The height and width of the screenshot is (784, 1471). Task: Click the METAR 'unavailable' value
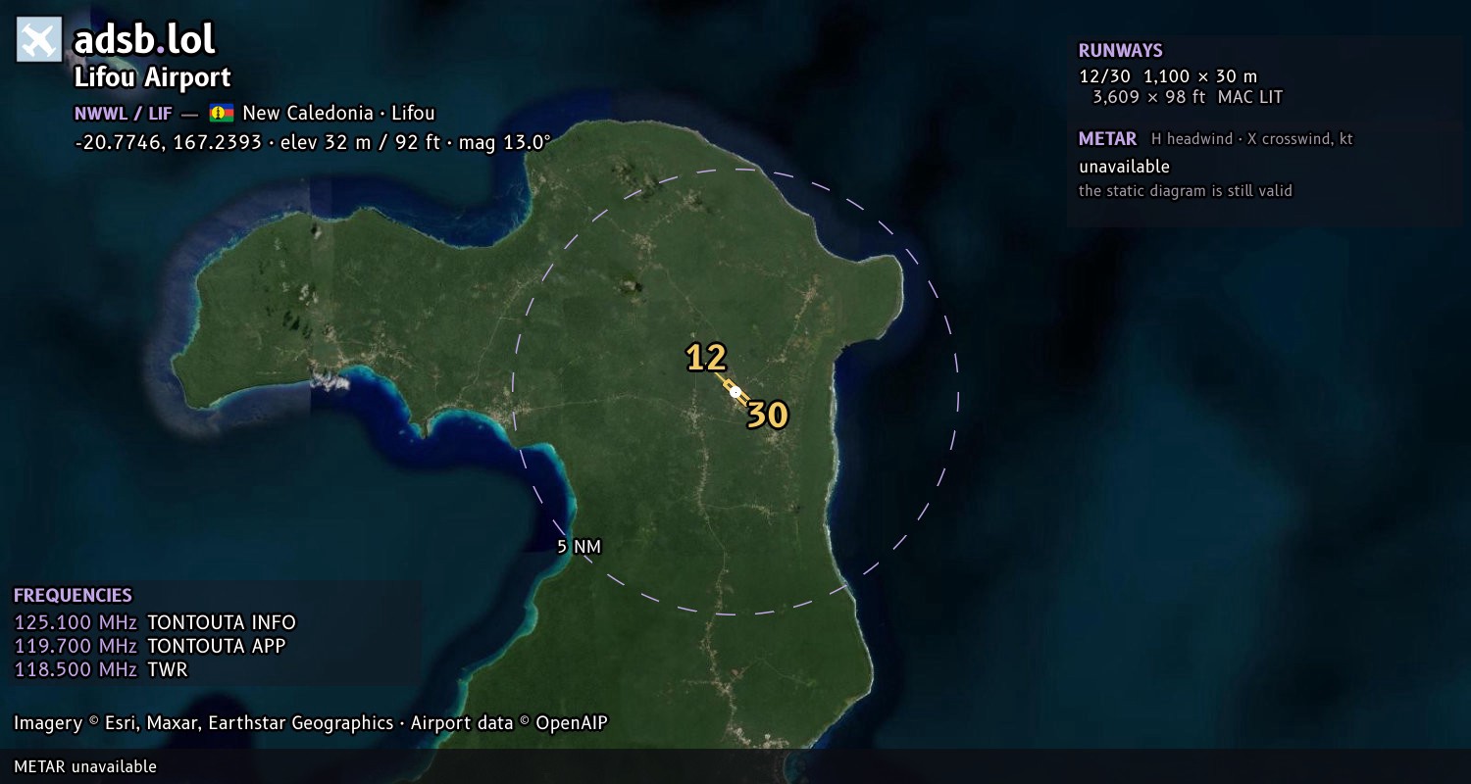(x=1125, y=167)
